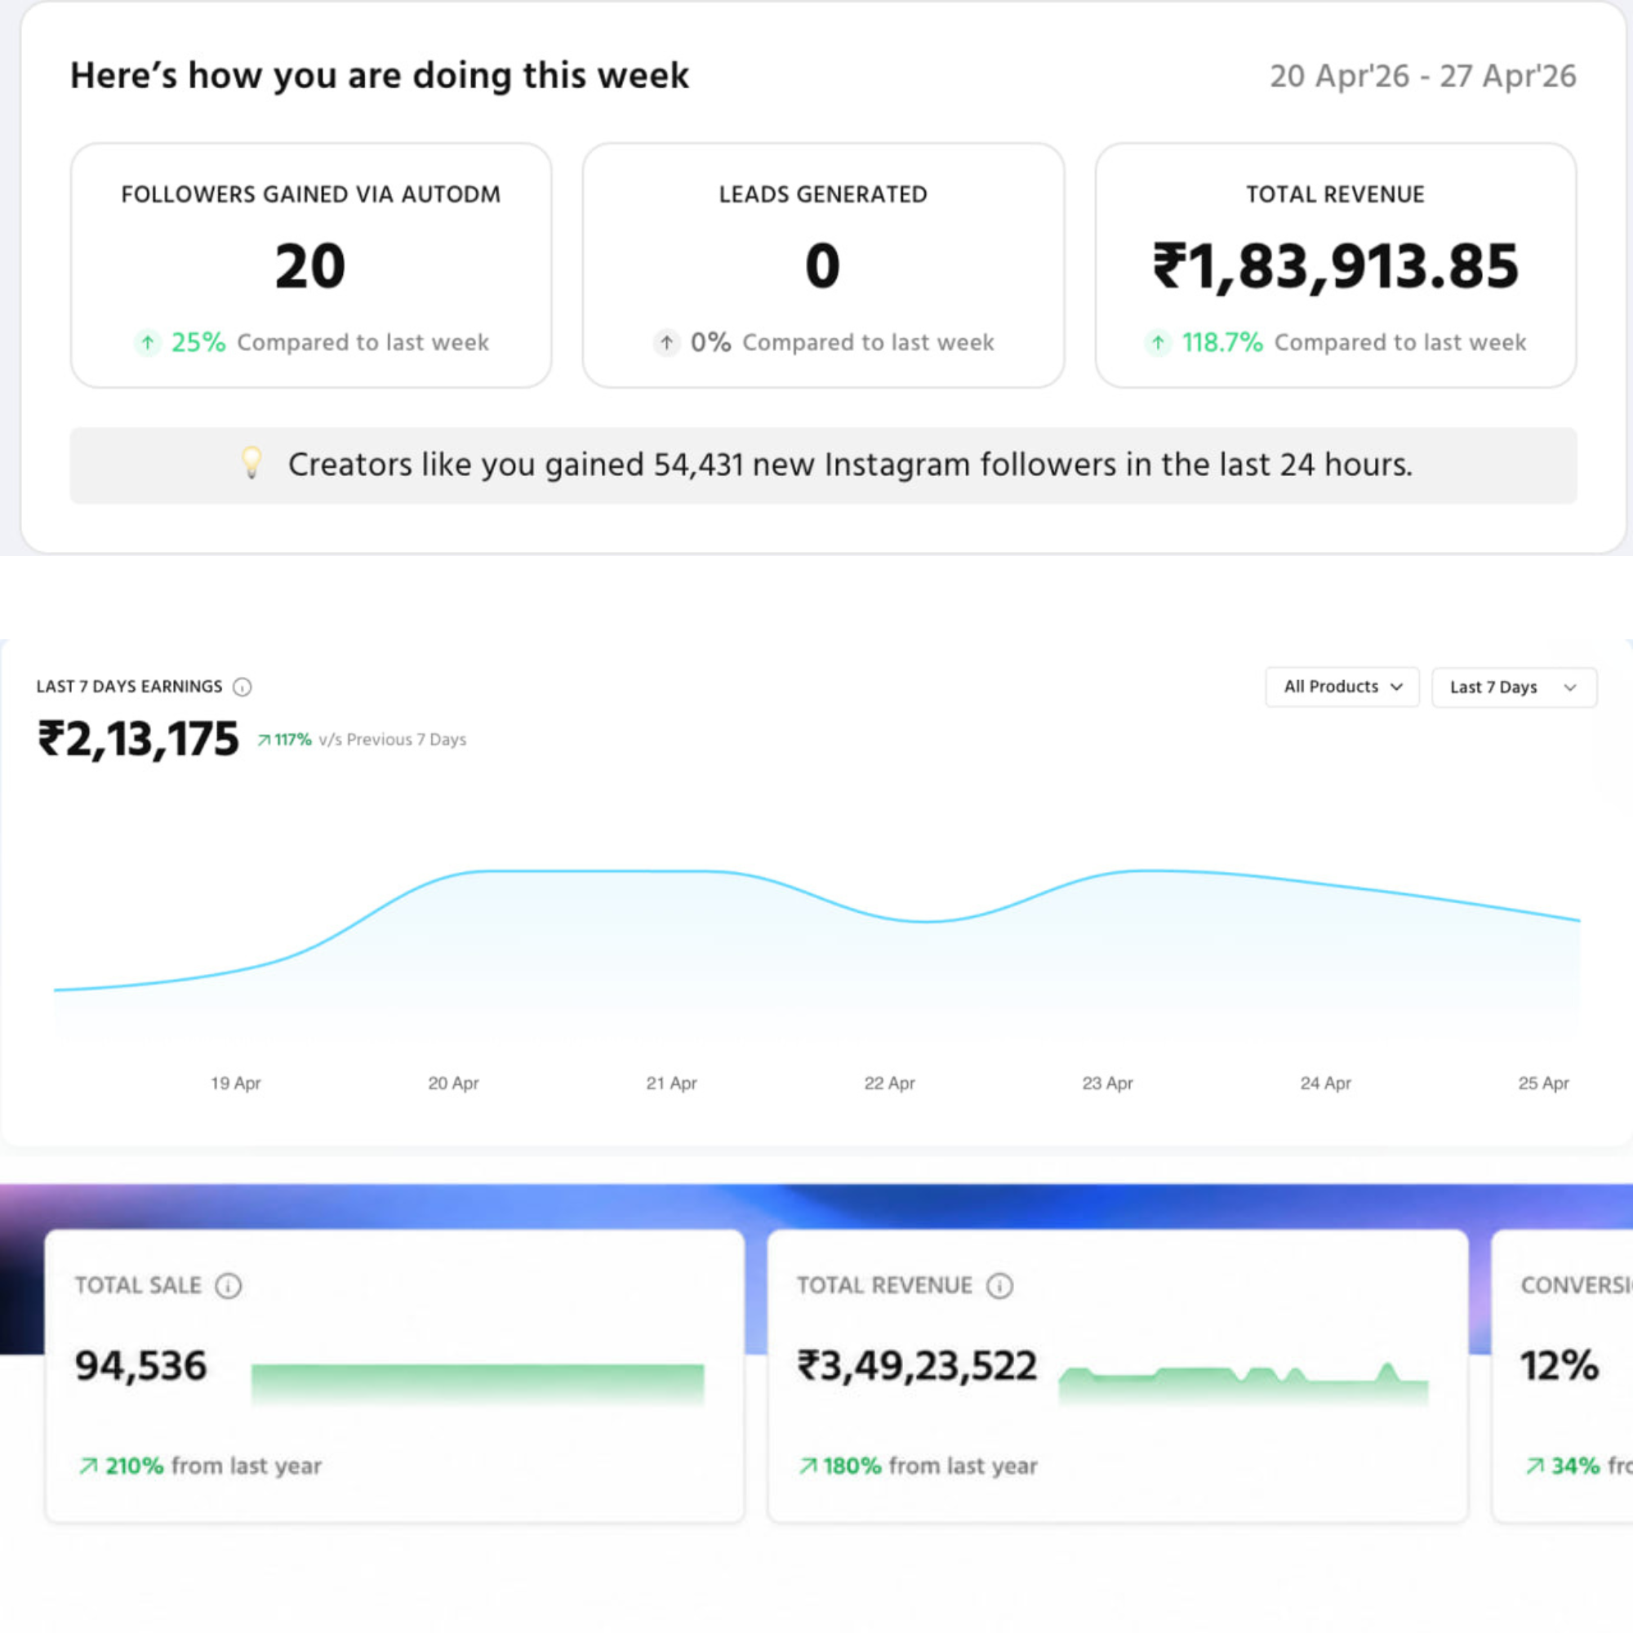Click the chevron in the Last 7 Days selector

1569,688
